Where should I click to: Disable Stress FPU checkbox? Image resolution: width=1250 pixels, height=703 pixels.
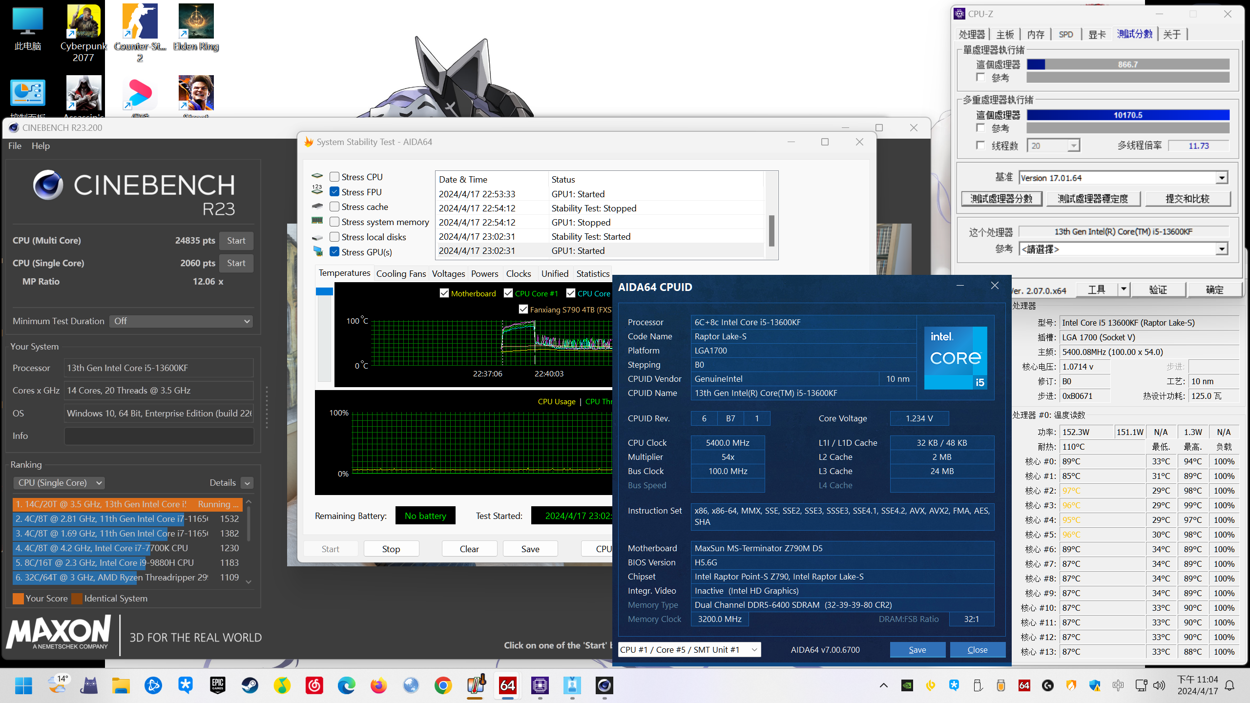click(334, 192)
